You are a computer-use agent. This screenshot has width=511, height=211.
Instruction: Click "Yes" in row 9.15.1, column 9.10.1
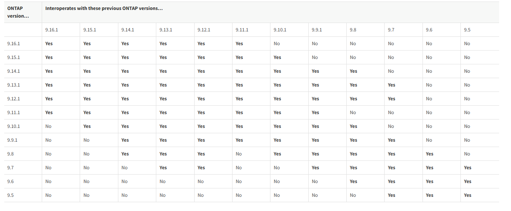pyautogui.click(x=277, y=57)
